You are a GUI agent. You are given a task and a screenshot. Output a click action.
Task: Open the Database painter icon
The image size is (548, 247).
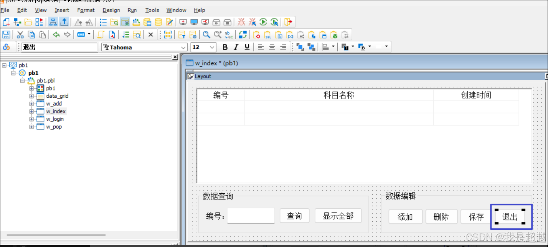tap(147, 22)
